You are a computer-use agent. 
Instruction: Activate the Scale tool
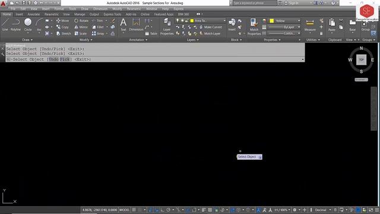coord(81,33)
